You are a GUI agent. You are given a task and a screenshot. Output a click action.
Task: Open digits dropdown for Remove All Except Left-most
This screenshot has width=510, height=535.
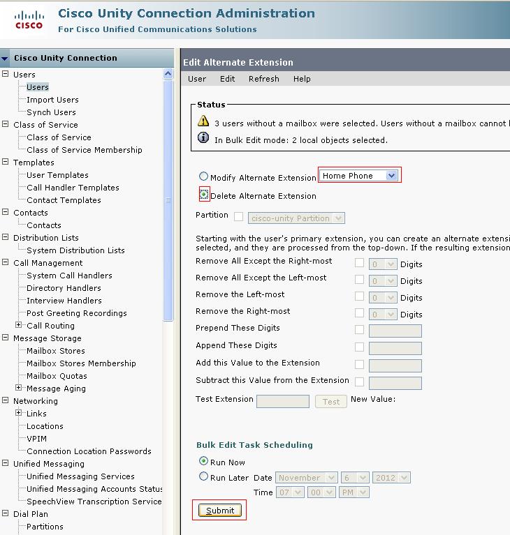(383, 281)
